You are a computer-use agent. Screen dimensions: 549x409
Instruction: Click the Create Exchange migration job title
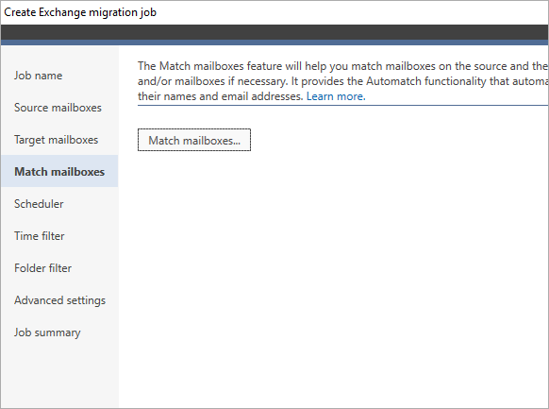coord(80,12)
